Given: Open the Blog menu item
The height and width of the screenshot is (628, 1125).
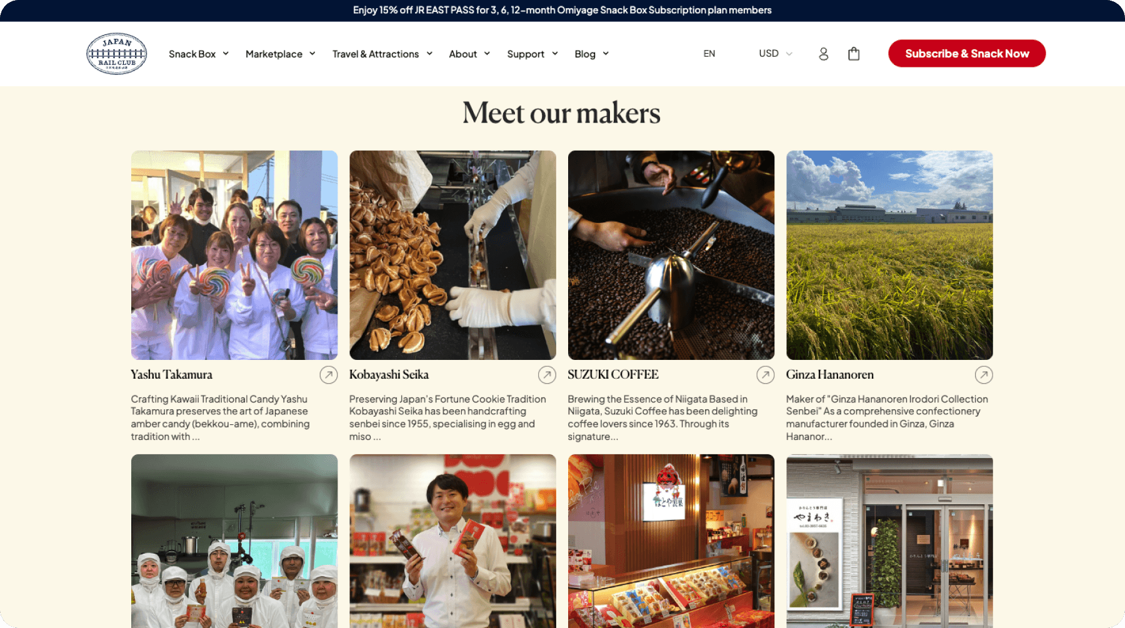Looking at the screenshot, I should point(591,54).
